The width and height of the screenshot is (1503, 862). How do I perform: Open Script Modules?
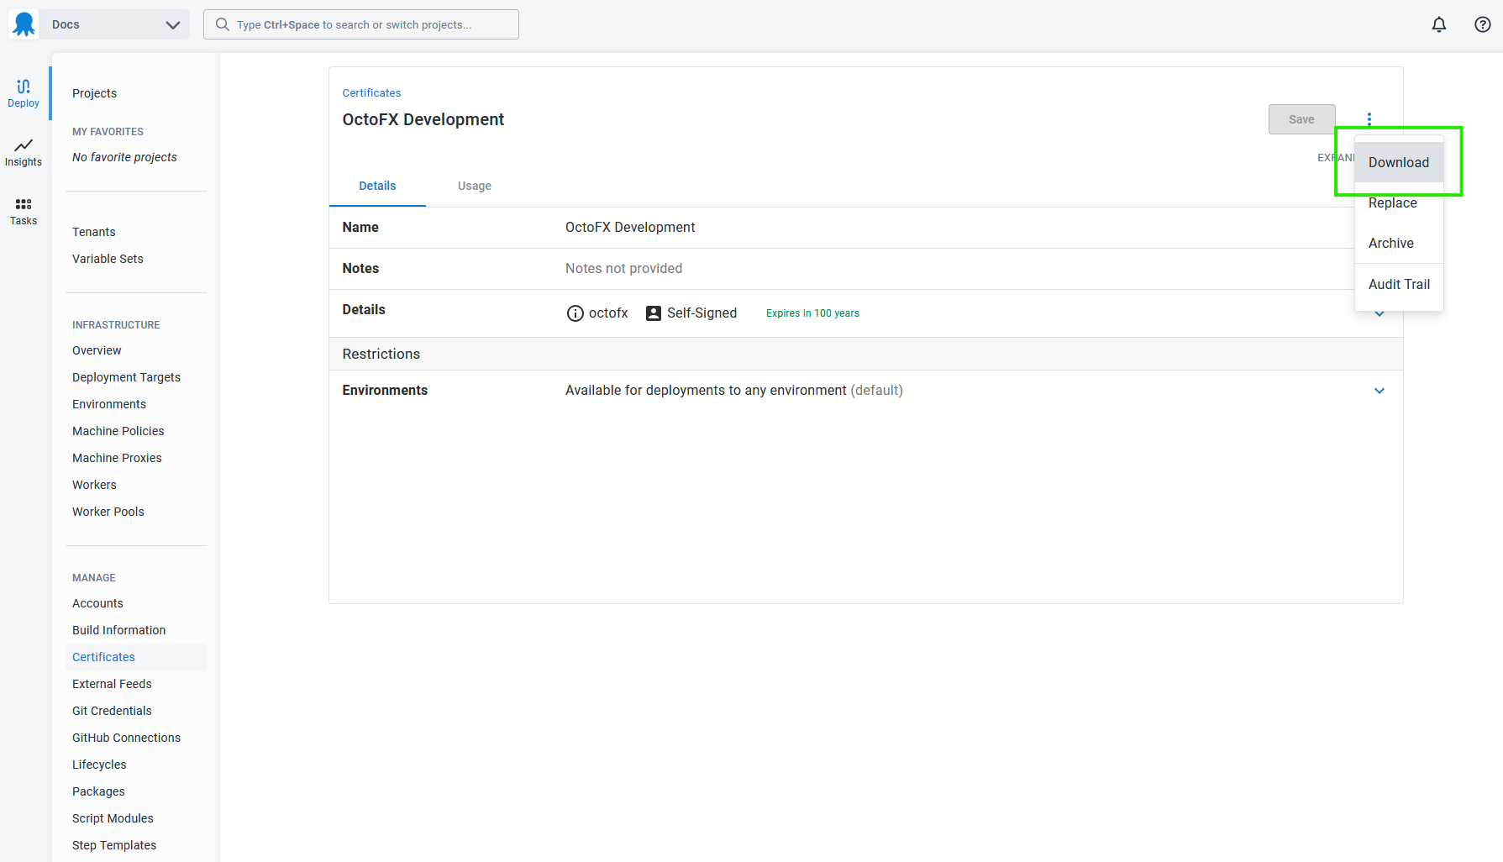pos(113,818)
